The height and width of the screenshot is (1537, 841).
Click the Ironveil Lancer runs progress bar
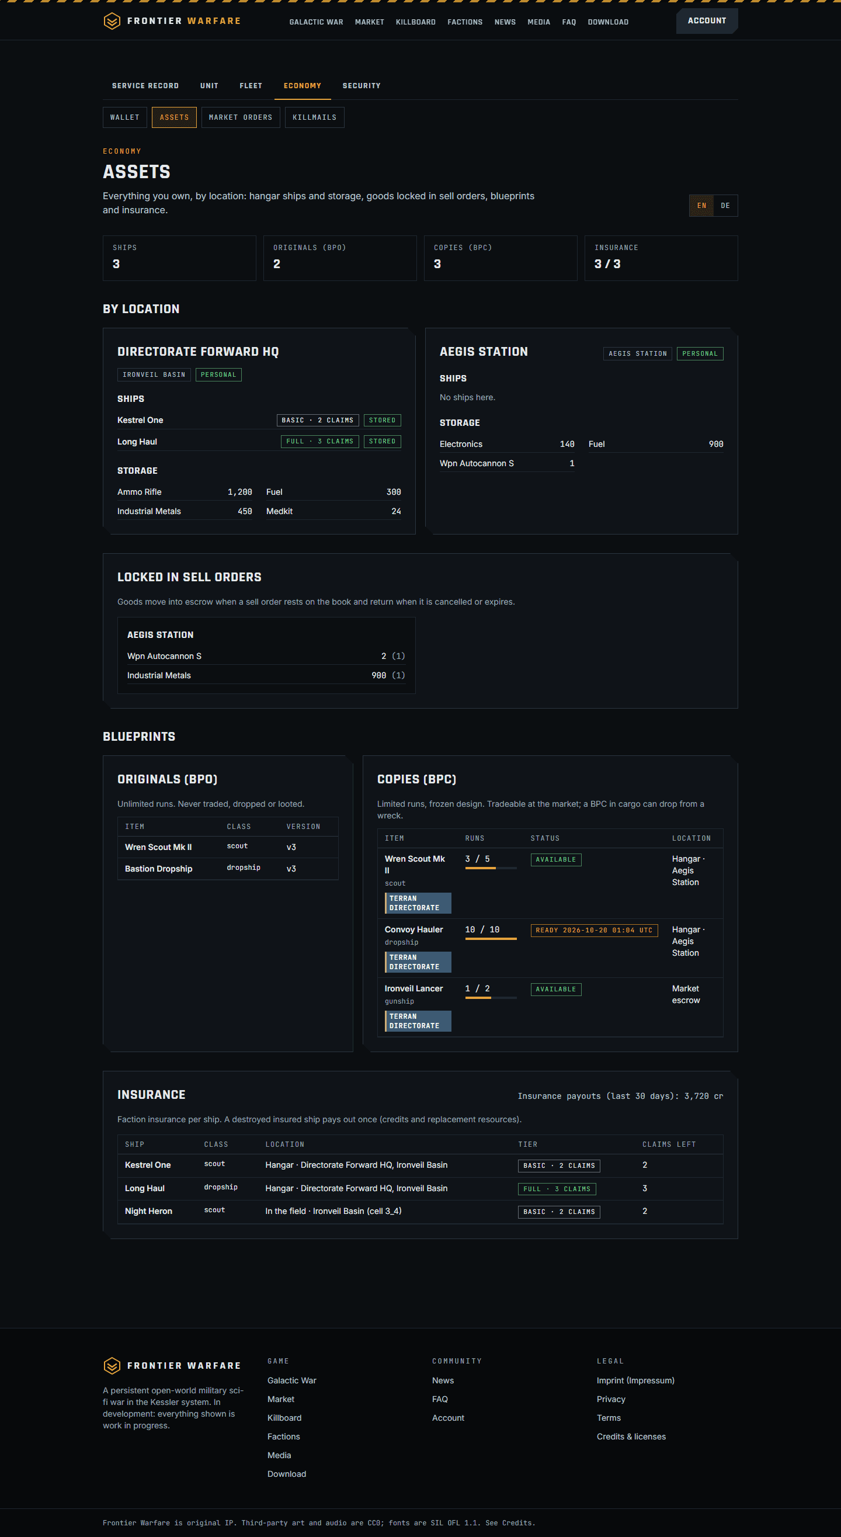491,998
